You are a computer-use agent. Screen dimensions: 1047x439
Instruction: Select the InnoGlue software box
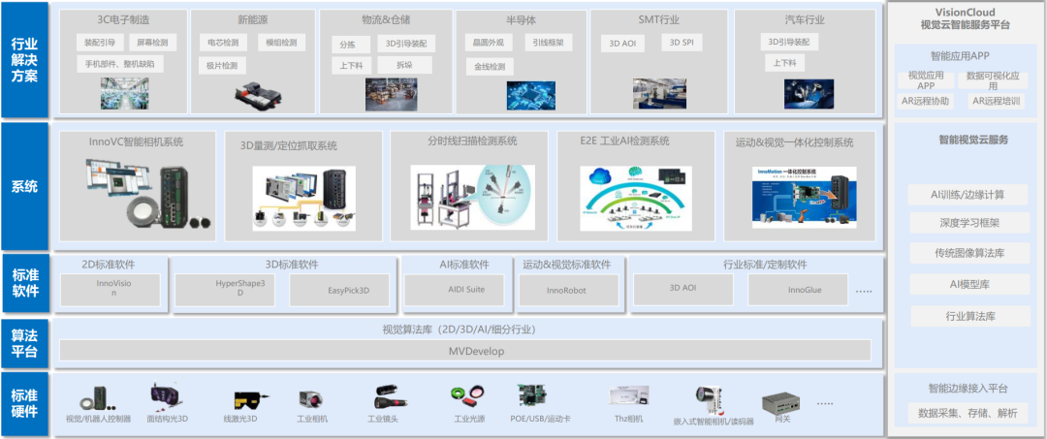[x=800, y=290]
